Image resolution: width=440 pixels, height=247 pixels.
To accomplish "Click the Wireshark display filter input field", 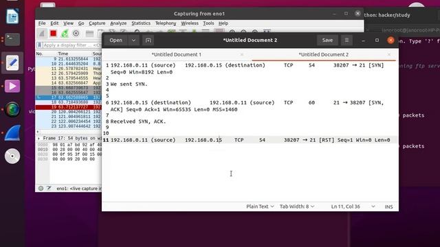I will (71, 45).
